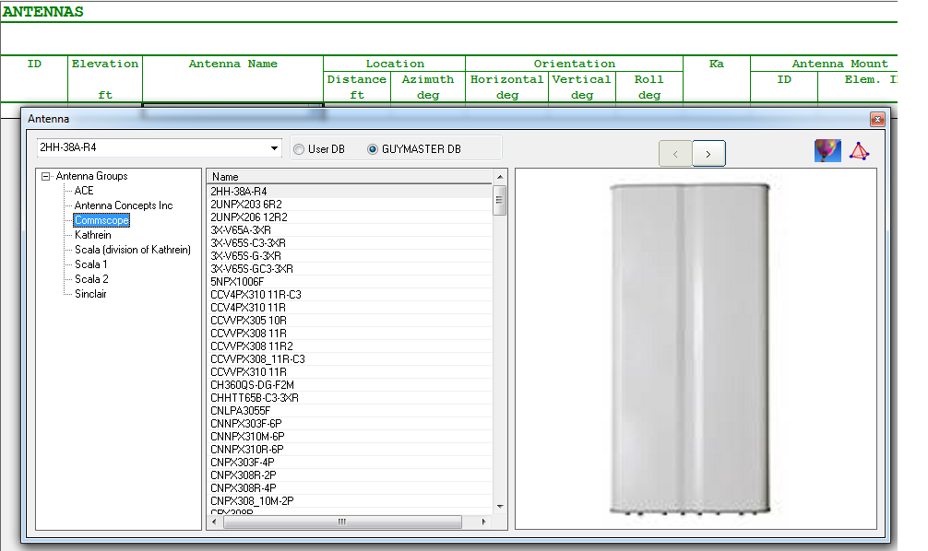The height and width of the screenshot is (551, 928).
Task: Select CCV4PX310 11R-C3 in the list
Action: [350, 295]
